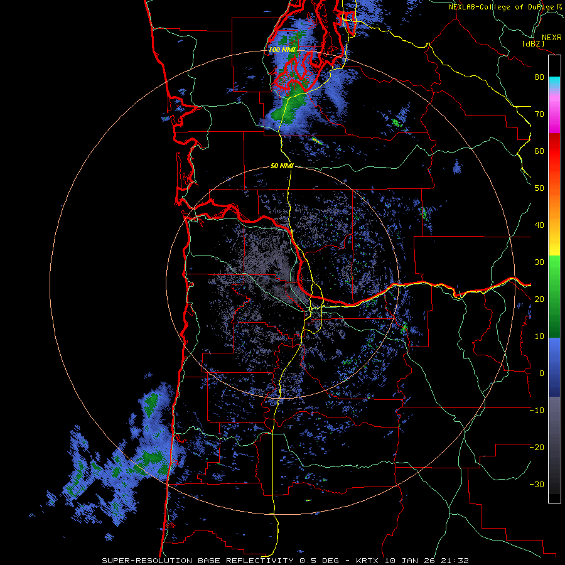Click the 40 value on the dBZ scale
This screenshot has width=565, height=565.
pyautogui.click(x=539, y=225)
